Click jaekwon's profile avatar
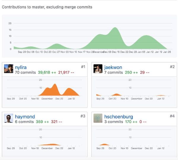 pos(98,69)
